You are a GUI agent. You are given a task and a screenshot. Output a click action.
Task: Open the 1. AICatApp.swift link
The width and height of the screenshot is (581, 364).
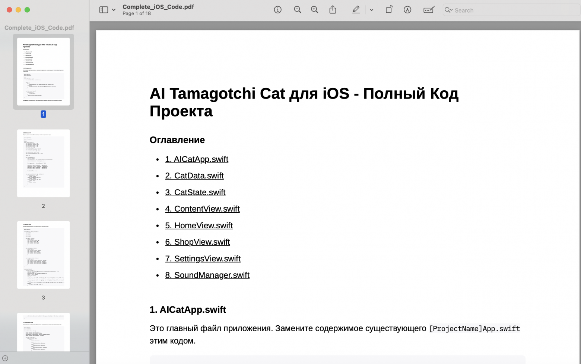[x=196, y=159]
